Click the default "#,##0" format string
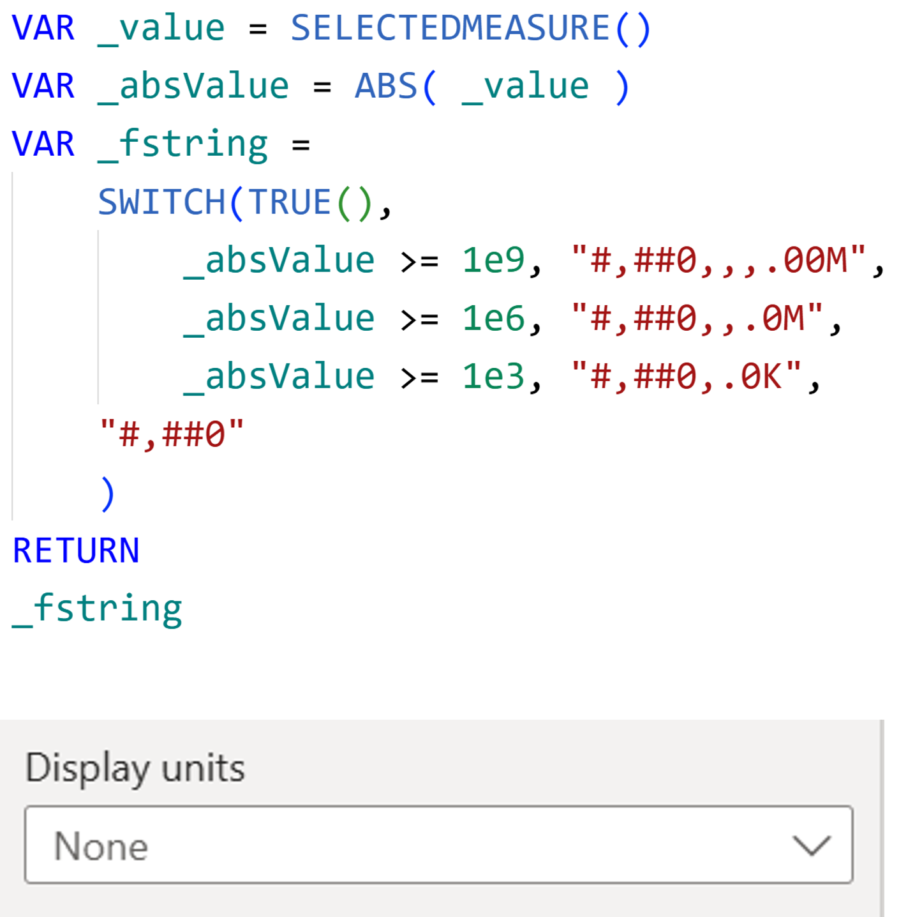The height and width of the screenshot is (917, 915). tap(172, 435)
